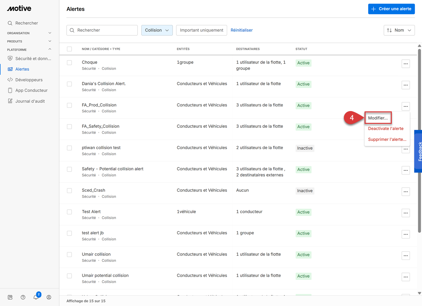Click the vertical scrollbar of alerts list

tap(419, 141)
